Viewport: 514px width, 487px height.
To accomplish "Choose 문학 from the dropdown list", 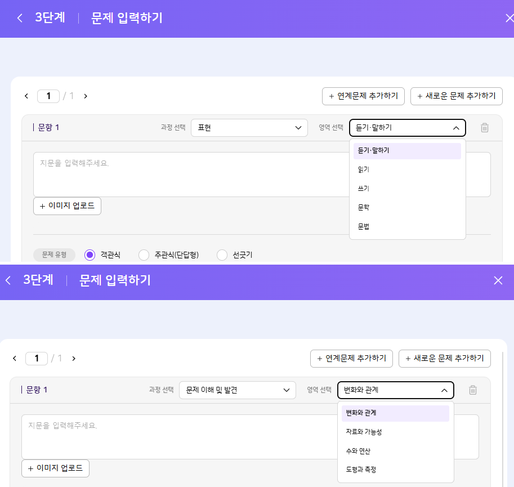I will [407, 207].
